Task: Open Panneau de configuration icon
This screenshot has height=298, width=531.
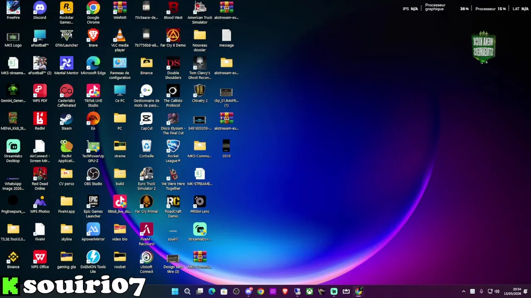Action: coord(120,68)
